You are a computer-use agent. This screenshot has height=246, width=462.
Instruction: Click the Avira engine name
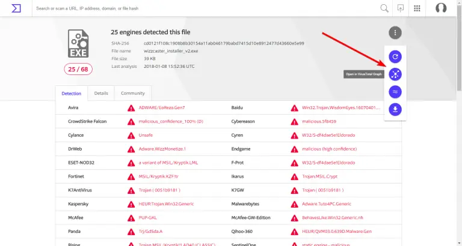tap(73, 107)
